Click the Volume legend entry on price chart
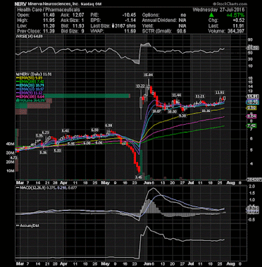Image resolution: width=262 pixels, height=267 pixels. pos(30,100)
